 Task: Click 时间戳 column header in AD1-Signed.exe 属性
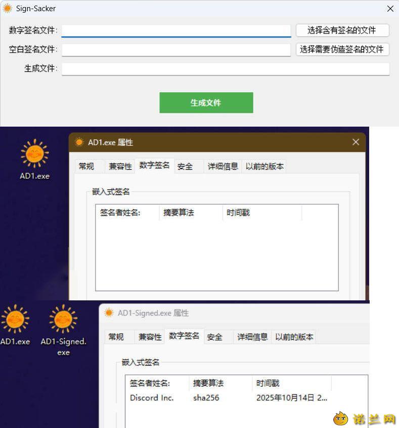click(x=292, y=383)
